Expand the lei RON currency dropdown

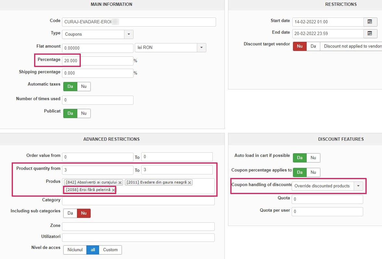(x=201, y=48)
